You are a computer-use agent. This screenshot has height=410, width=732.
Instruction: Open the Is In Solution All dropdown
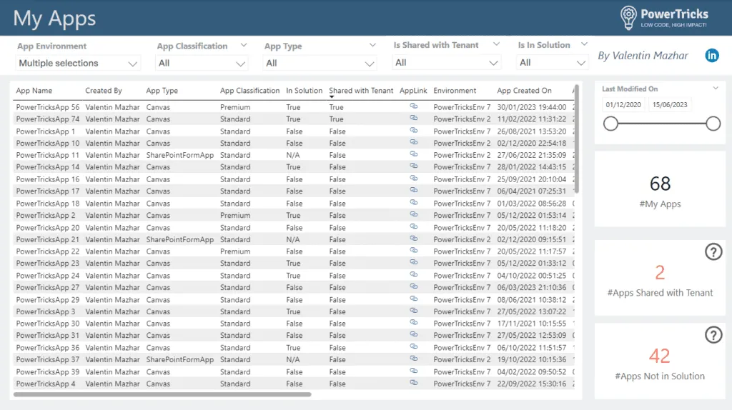553,63
